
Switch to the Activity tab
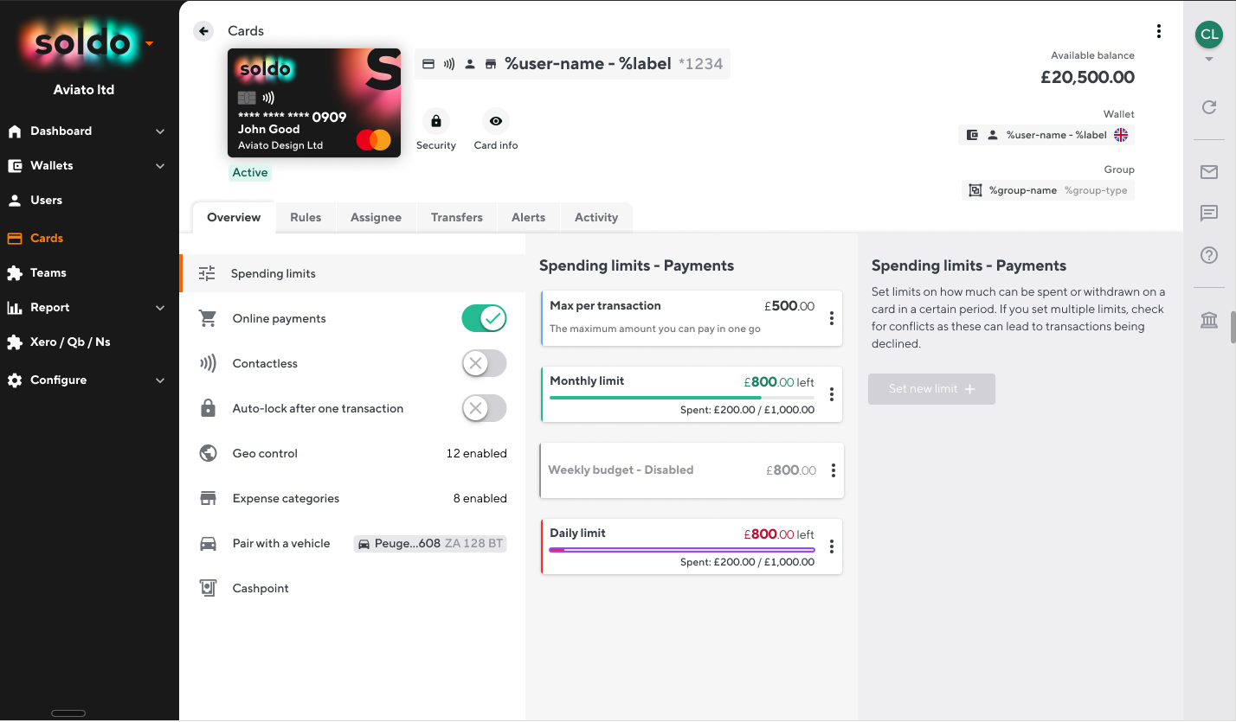596,218
